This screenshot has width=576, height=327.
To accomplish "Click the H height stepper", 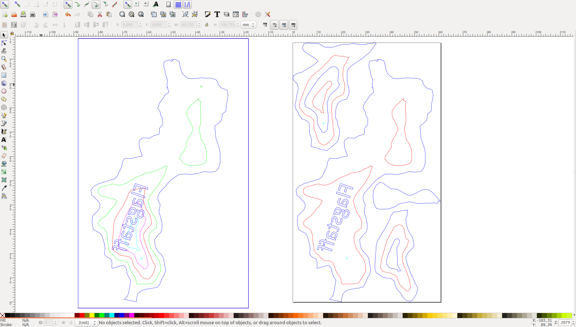I will [x=238, y=25].
